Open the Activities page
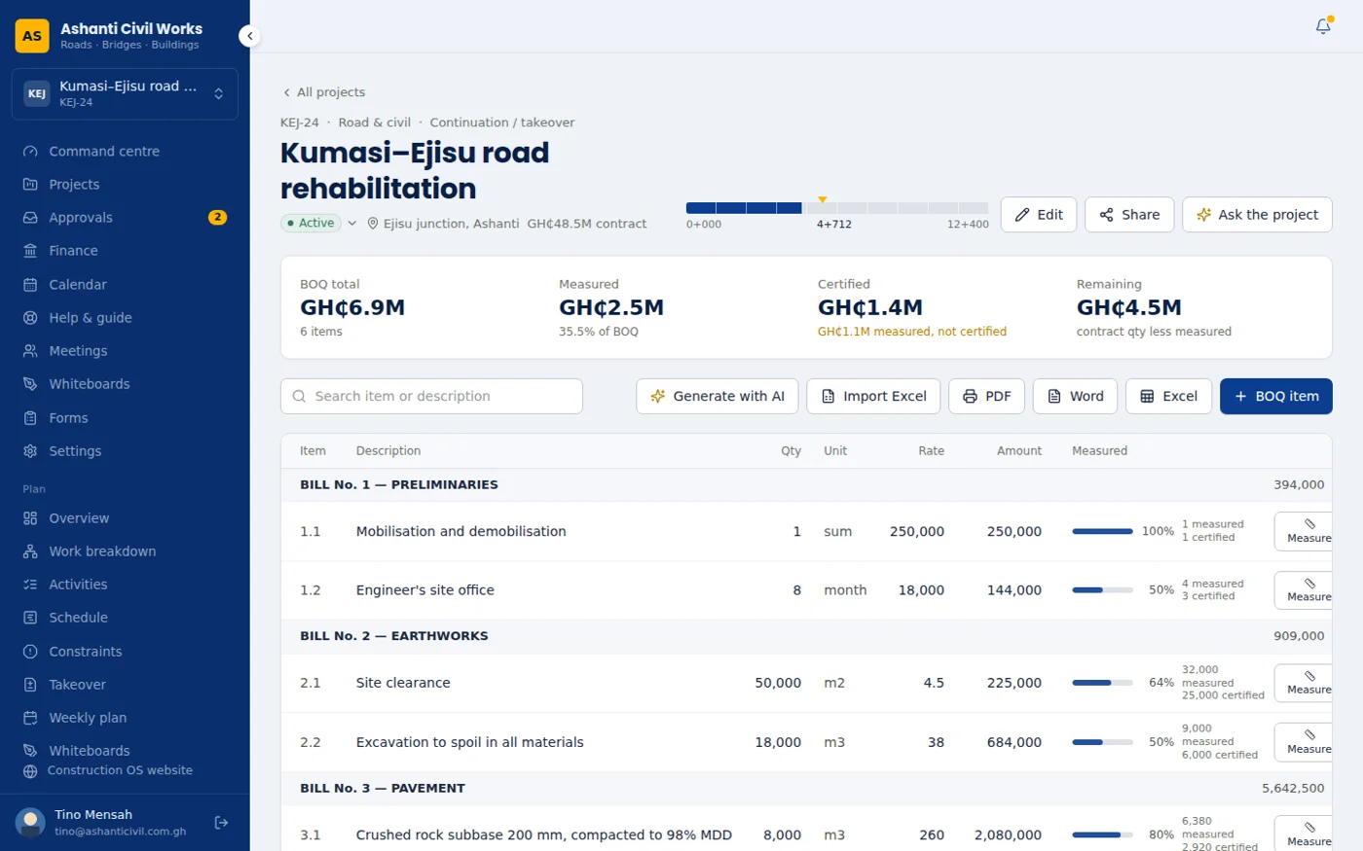Screen dimensions: 1363x851 tap(125, 585)
